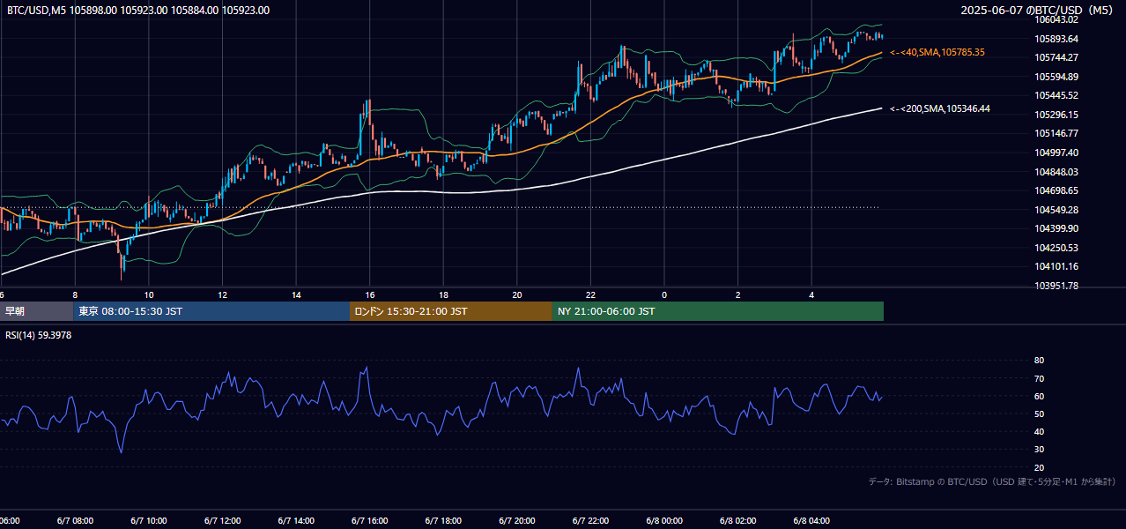1126x529 pixels.
Task: Click price axis value 104549.28
Action: click(x=1057, y=210)
